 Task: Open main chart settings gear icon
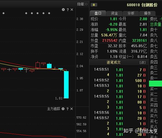[63, 10]
